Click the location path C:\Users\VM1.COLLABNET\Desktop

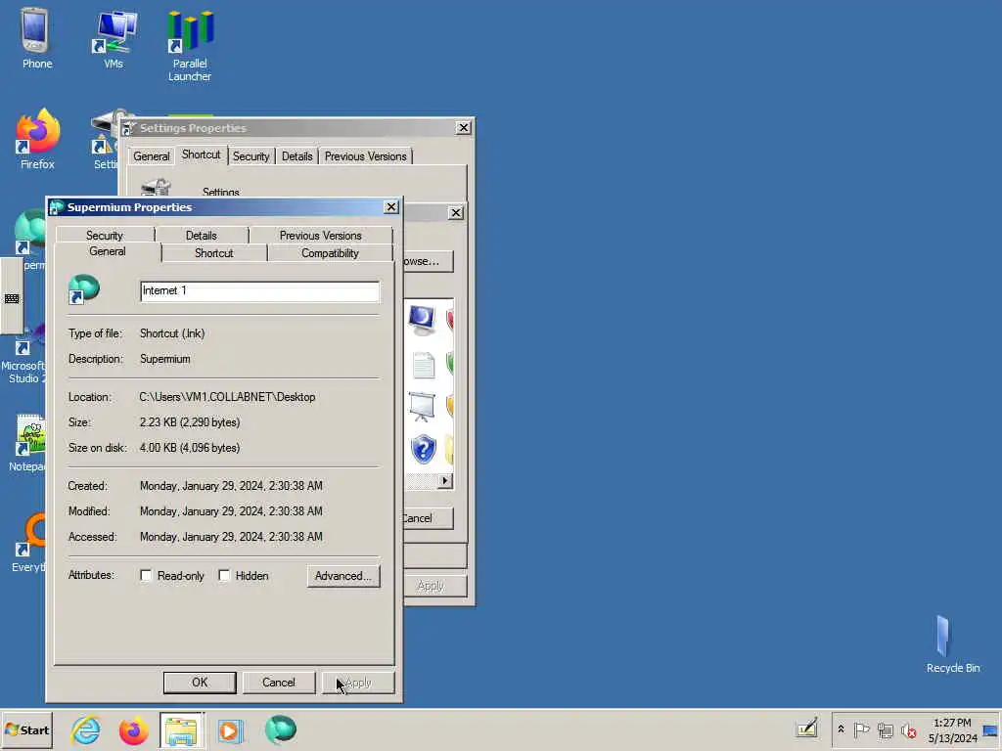click(227, 397)
